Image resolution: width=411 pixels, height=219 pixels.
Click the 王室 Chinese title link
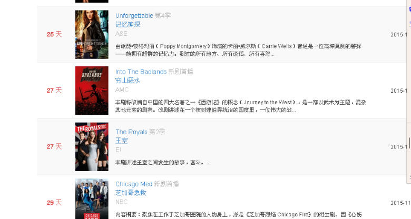122,141
